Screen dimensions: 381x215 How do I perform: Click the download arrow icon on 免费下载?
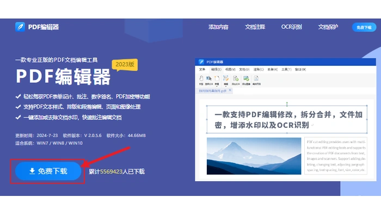coord(32,171)
